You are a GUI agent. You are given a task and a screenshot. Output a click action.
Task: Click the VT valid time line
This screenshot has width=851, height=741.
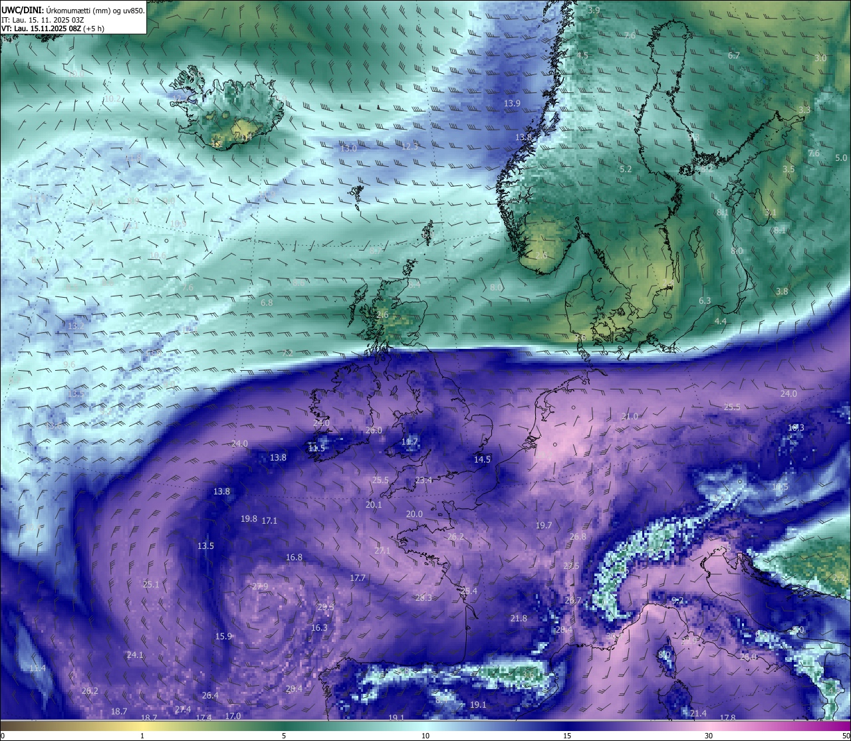pyautogui.click(x=53, y=28)
